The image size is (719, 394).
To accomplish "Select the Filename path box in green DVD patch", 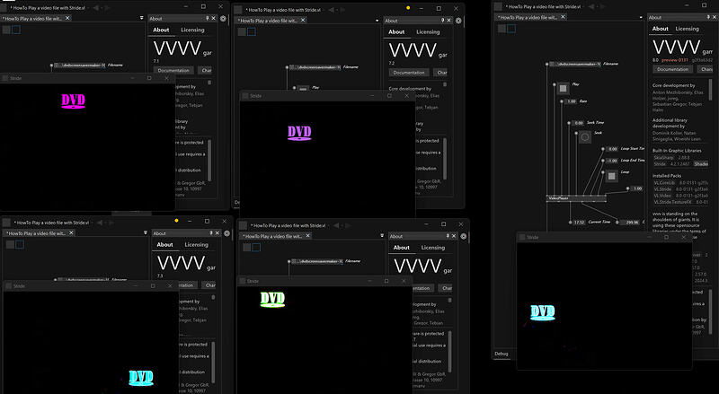I will pos(317,261).
